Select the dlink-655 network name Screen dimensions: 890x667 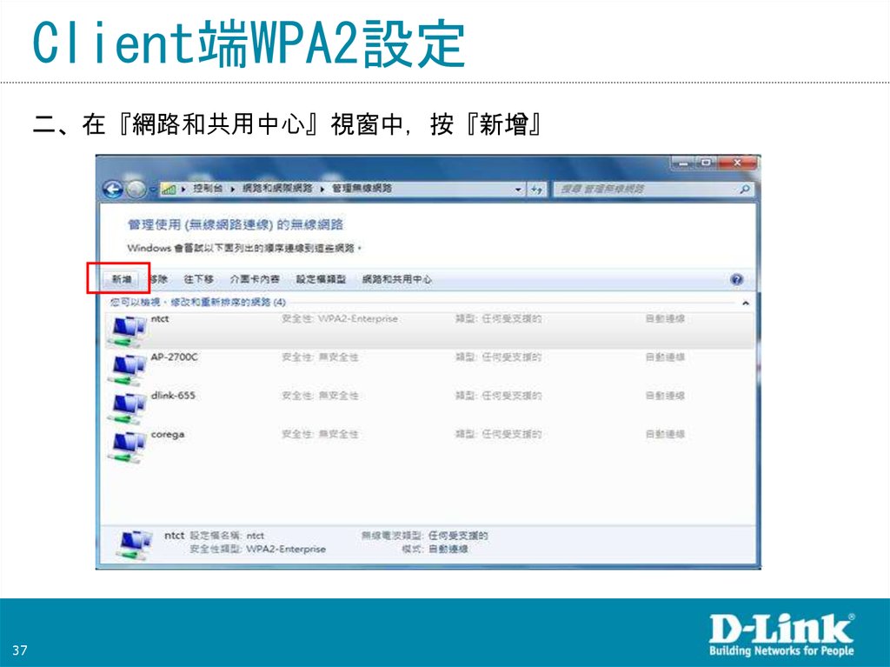coord(173,396)
